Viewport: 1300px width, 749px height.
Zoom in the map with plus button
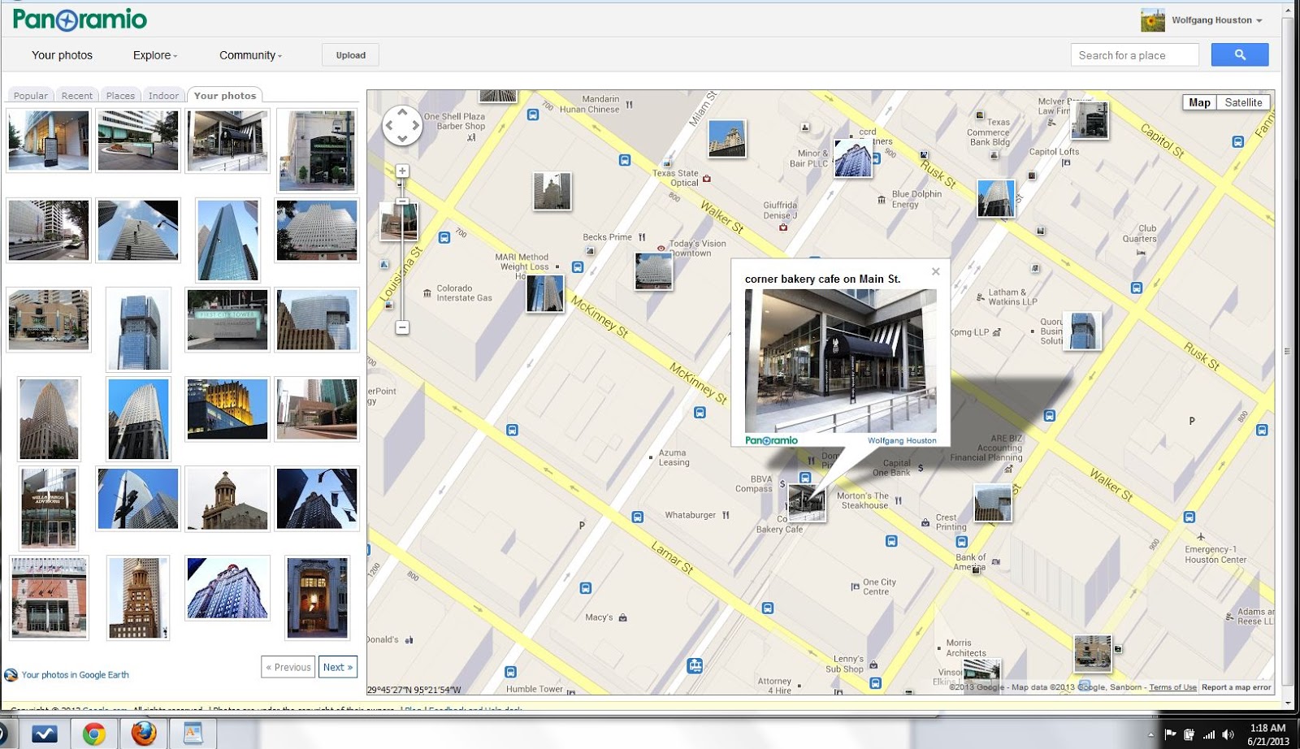click(402, 171)
